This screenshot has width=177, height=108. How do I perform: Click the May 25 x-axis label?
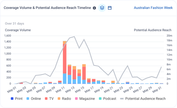128,90
